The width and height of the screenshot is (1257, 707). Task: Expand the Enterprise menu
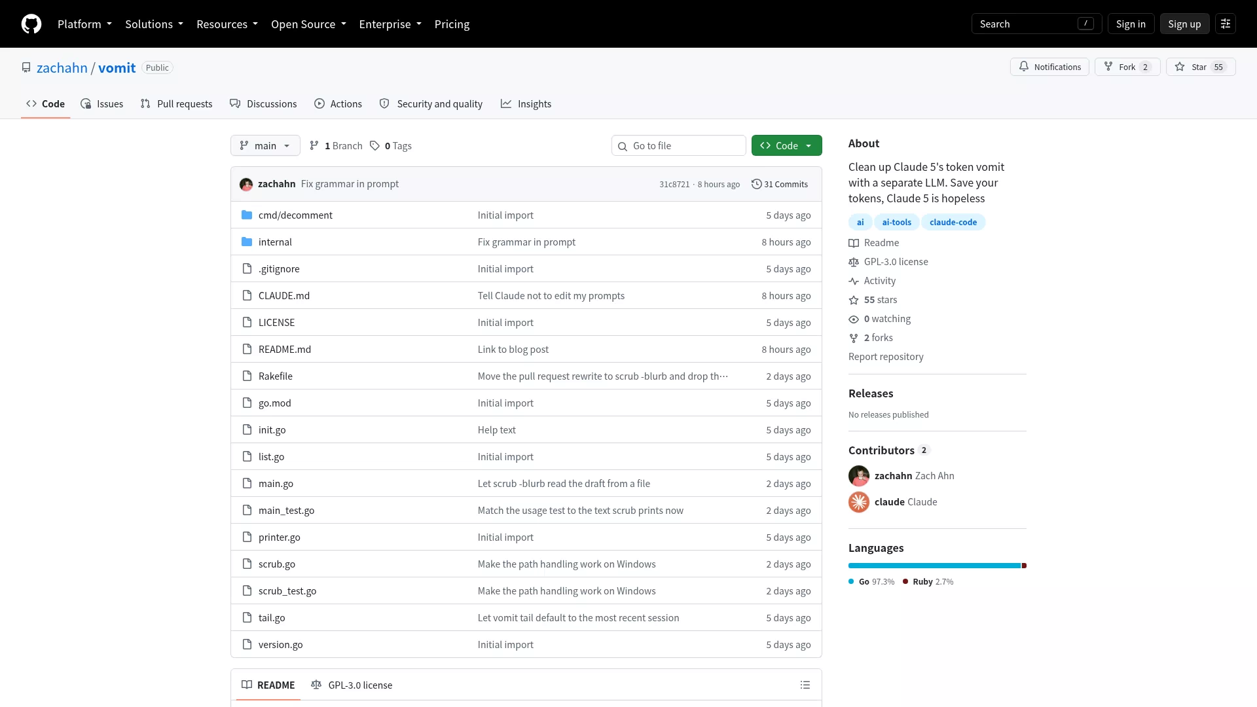[390, 24]
